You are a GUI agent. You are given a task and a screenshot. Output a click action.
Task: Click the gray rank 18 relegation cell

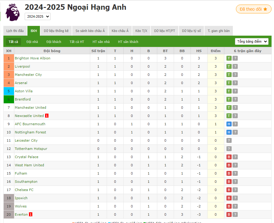click(x=9, y=198)
